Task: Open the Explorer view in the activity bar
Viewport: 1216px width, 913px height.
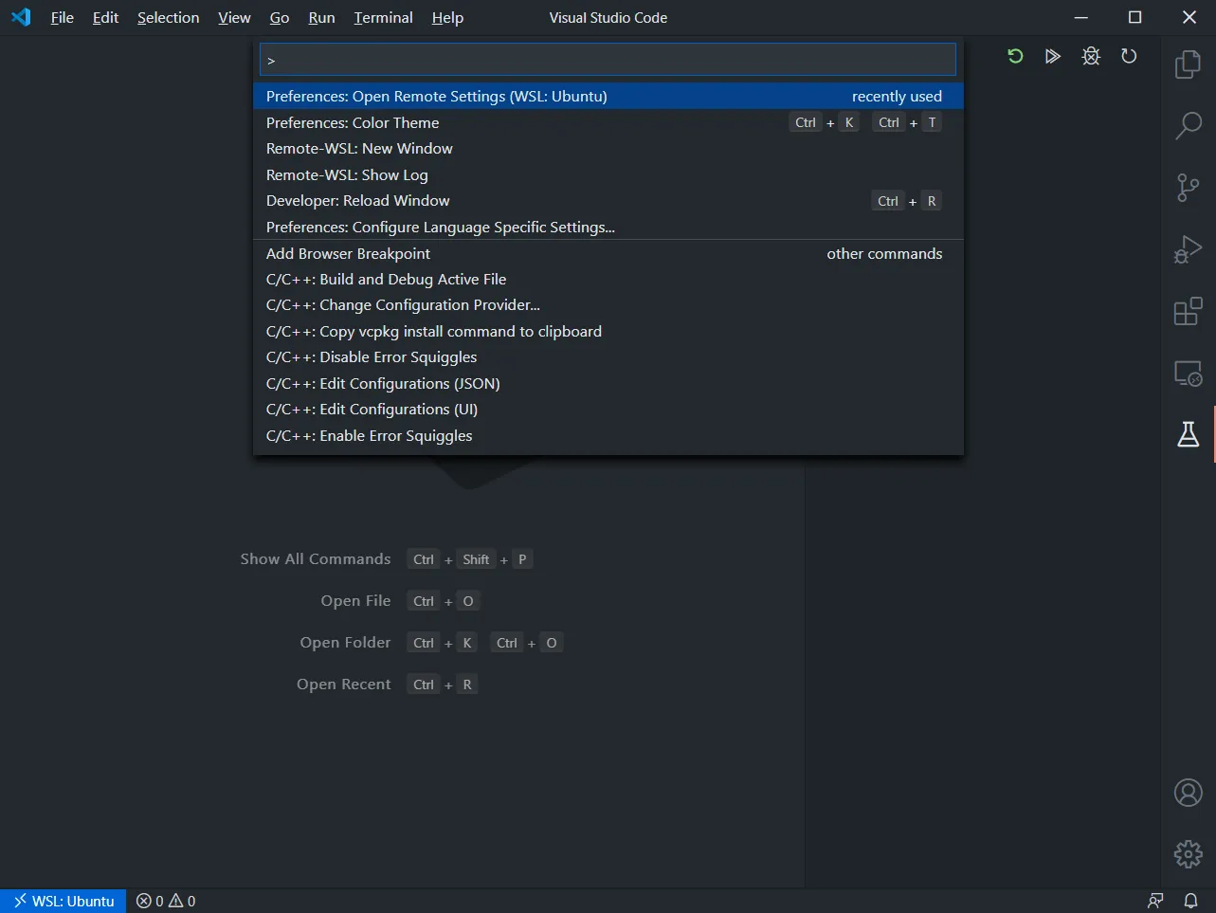Action: coord(1188,64)
